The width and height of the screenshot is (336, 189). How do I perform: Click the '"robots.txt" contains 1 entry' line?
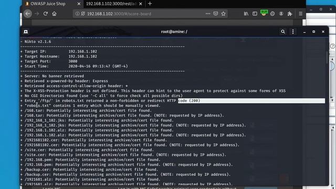(x=90, y=106)
